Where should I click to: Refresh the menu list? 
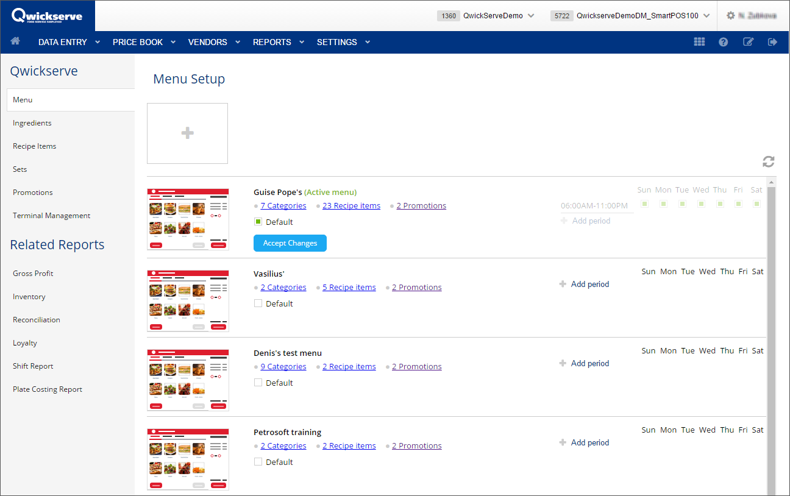769,161
